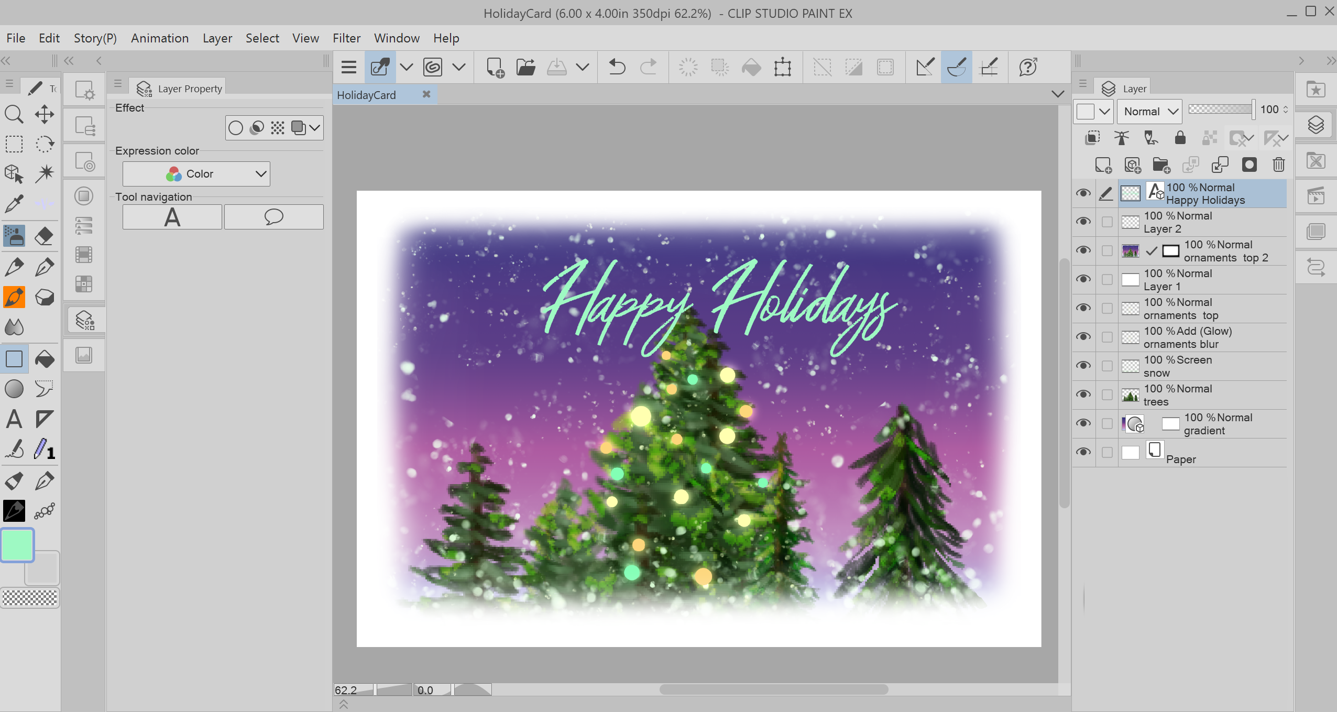1337x712 pixels.
Task: Open the Story(P) menu
Action: [95, 38]
